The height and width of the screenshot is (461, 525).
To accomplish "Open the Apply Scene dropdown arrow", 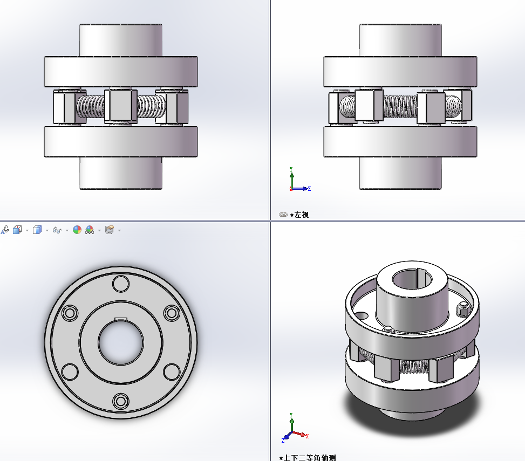I will [99, 230].
